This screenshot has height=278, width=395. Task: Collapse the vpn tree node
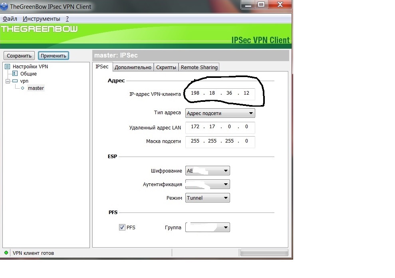pyautogui.click(x=8, y=81)
